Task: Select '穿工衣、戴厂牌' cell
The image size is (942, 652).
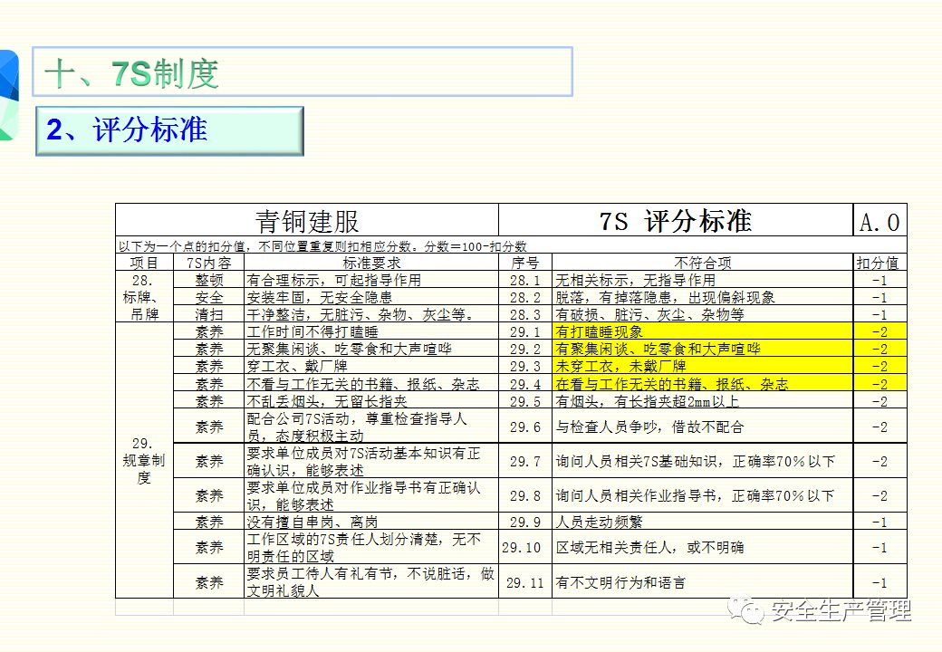Action: click(x=371, y=366)
